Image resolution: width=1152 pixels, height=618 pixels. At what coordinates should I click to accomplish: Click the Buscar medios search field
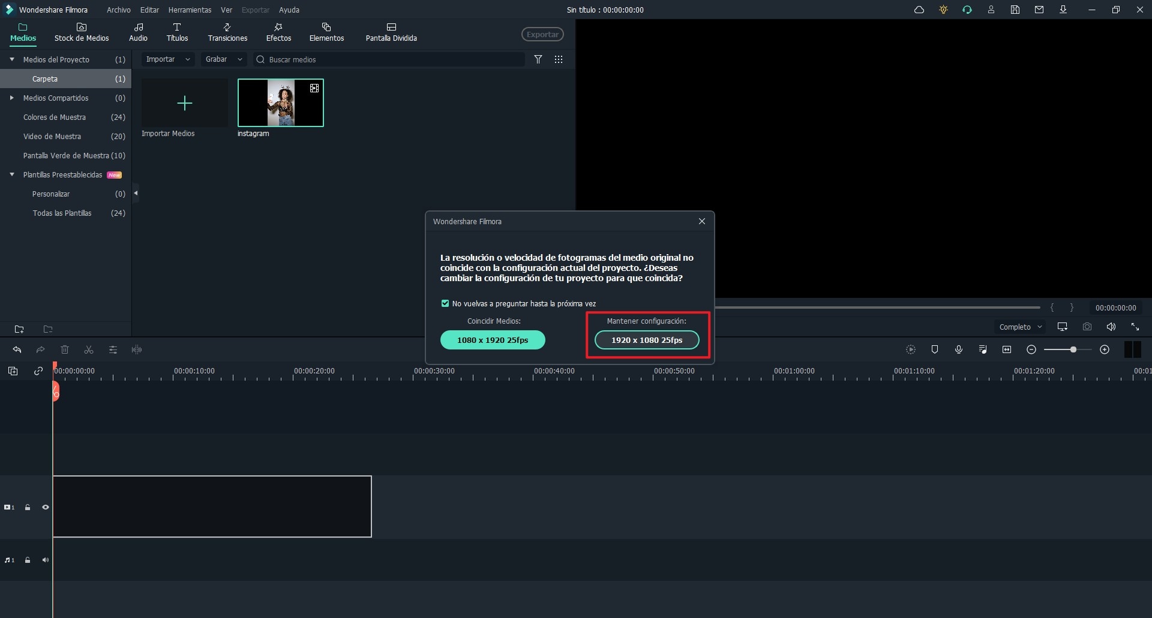click(389, 59)
